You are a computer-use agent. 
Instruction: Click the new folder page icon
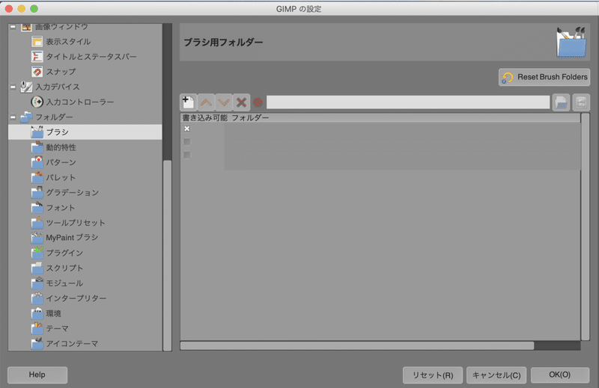click(189, 102)
